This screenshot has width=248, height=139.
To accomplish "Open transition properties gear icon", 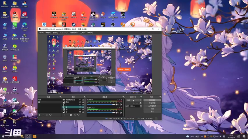I will click(x=140, y=103).
